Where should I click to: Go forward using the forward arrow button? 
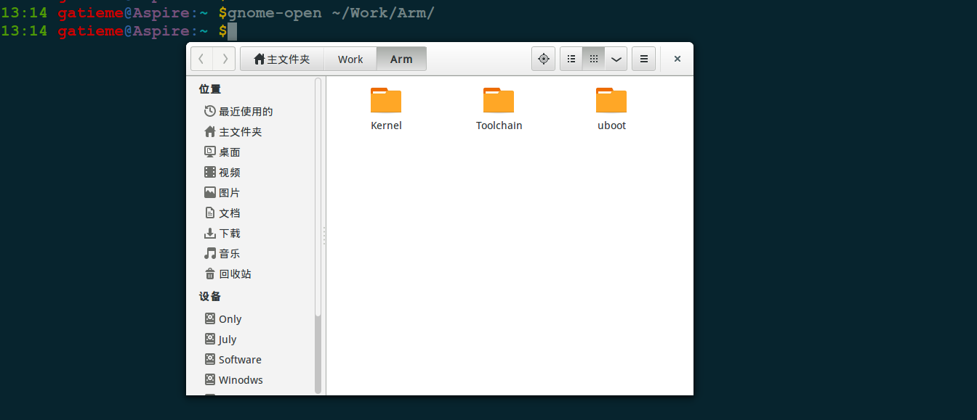click(x=225, y=59)
